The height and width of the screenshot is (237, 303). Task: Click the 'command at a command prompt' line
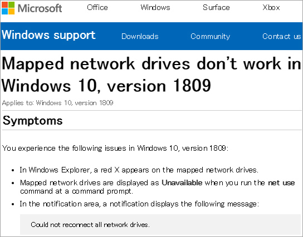76,191
